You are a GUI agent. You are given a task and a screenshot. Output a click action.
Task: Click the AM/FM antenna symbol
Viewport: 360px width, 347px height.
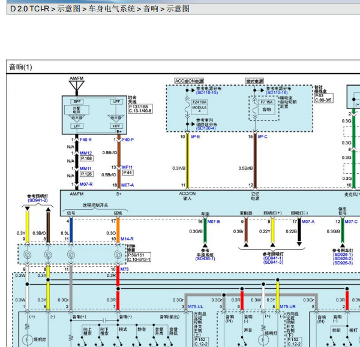click(x=76, y=86)
